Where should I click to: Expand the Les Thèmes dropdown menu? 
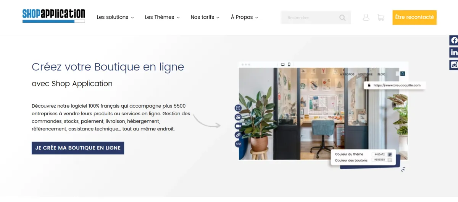[162, 17]
